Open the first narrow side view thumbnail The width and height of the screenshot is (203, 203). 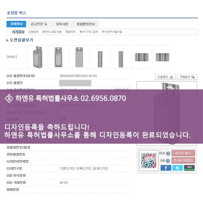(x=100, y=58)
